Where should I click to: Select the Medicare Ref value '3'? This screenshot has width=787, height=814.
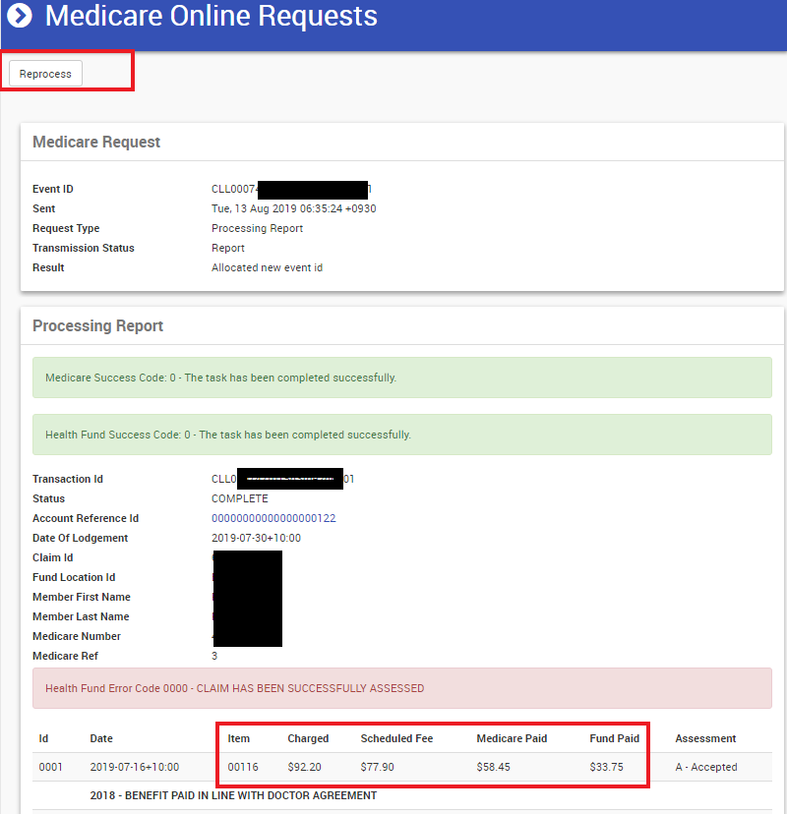pos(214,656)
